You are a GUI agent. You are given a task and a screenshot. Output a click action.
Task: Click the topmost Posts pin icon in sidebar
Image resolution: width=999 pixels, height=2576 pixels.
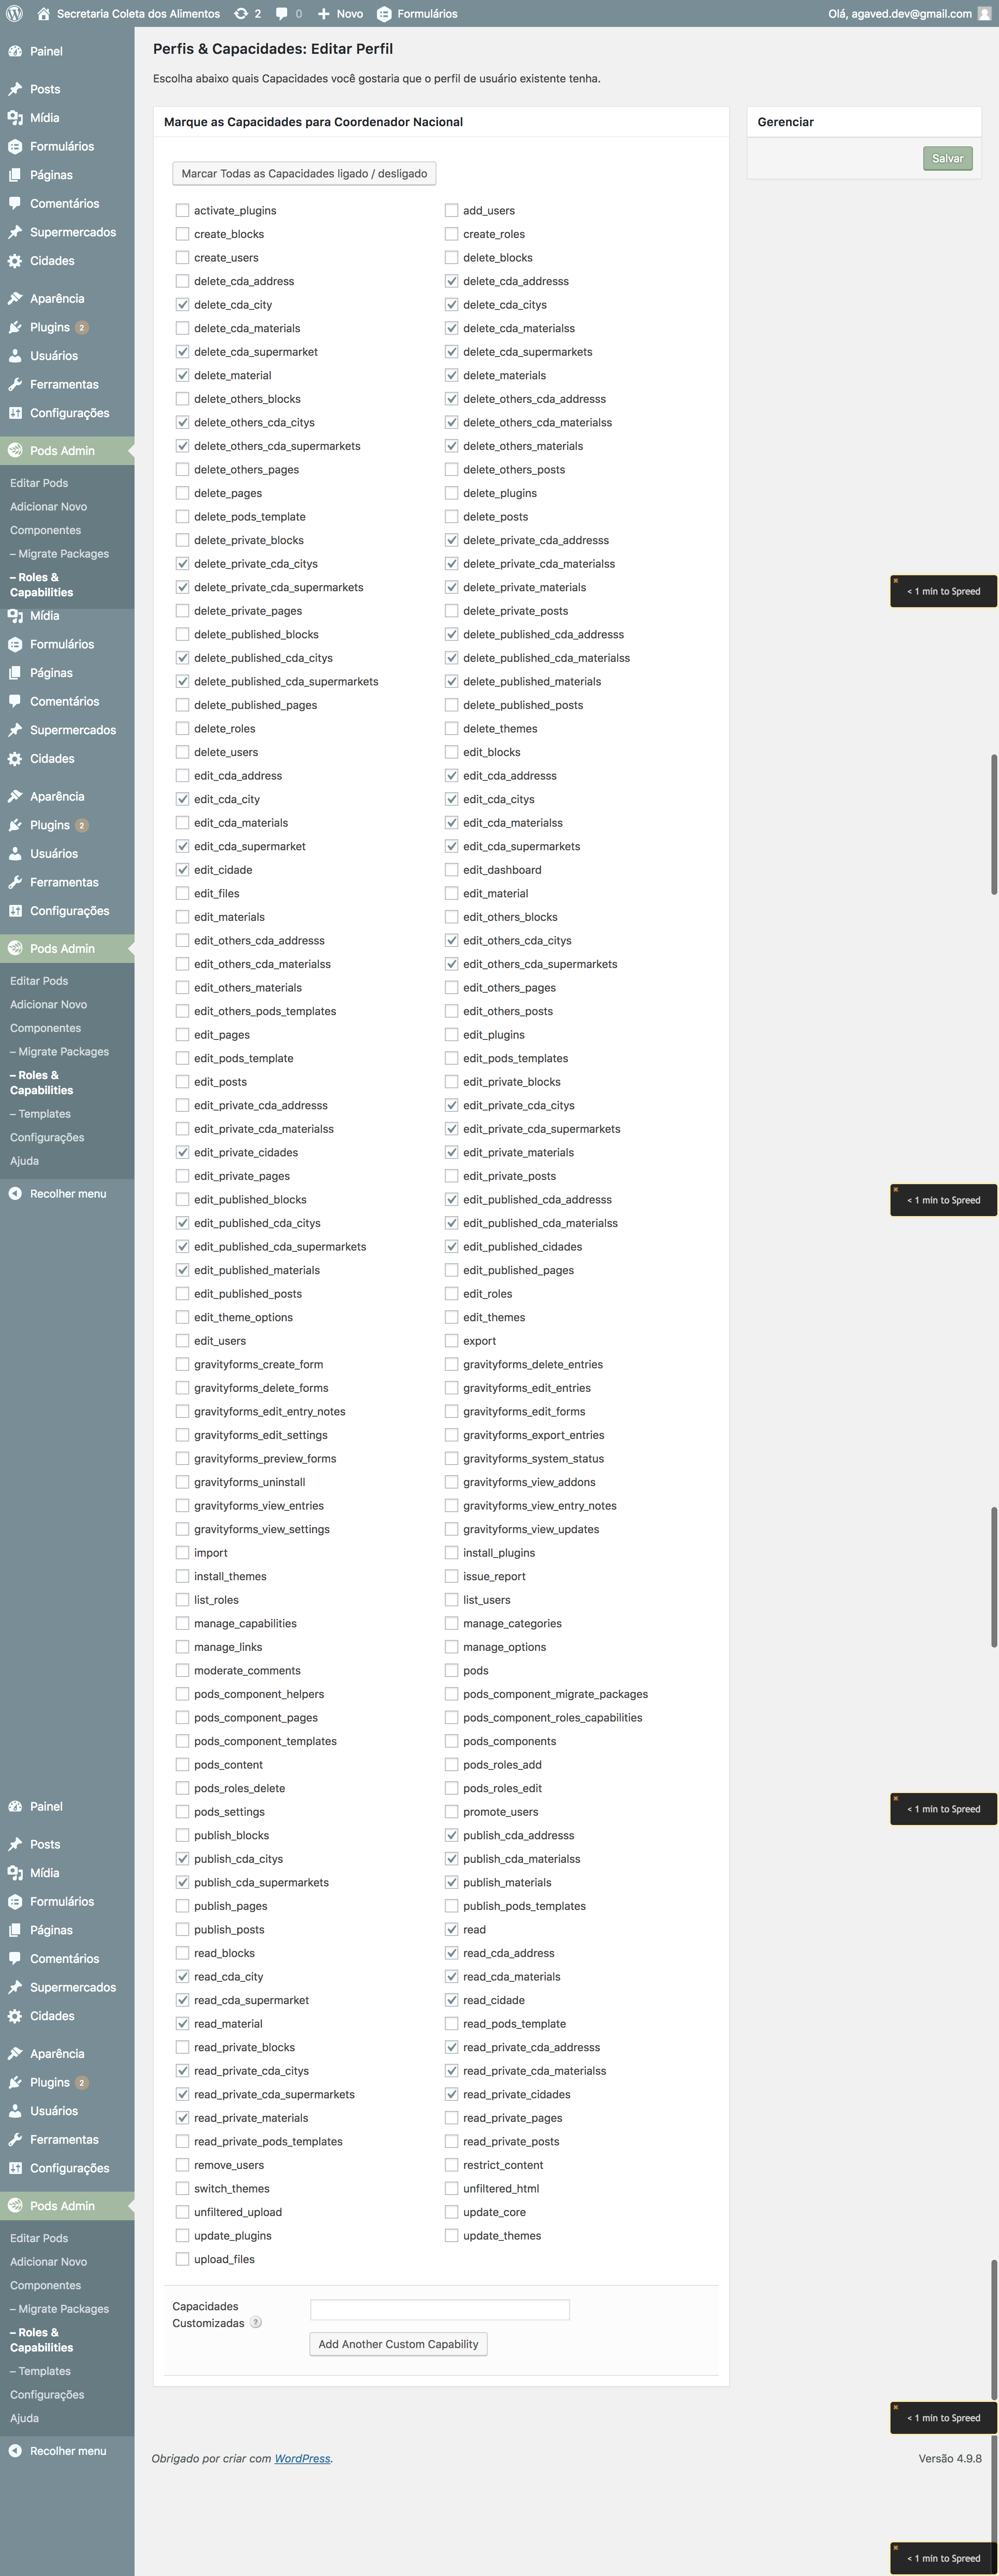point(15,89)
